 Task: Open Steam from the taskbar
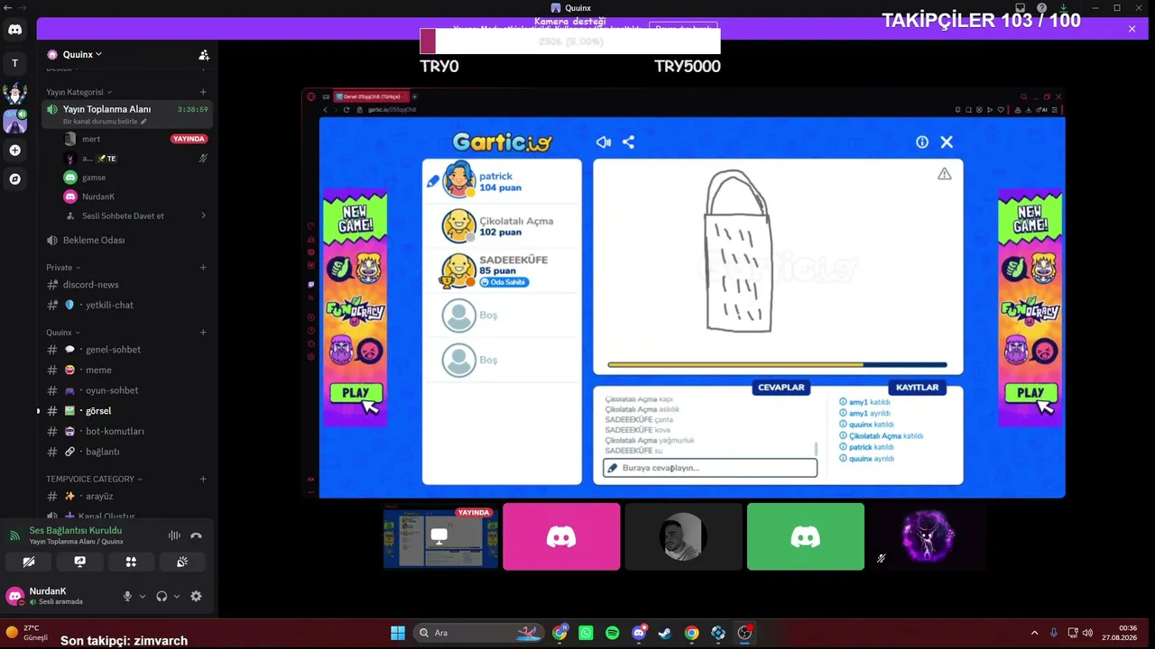(x=665, y=633)
